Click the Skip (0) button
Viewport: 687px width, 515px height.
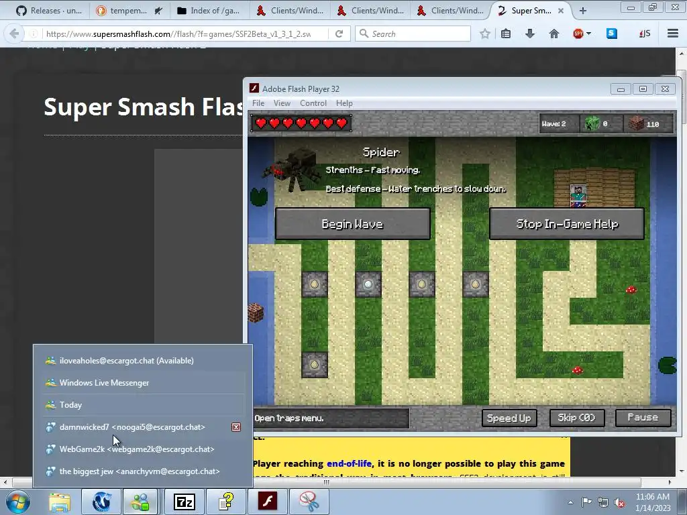click(x=576, y=418)
